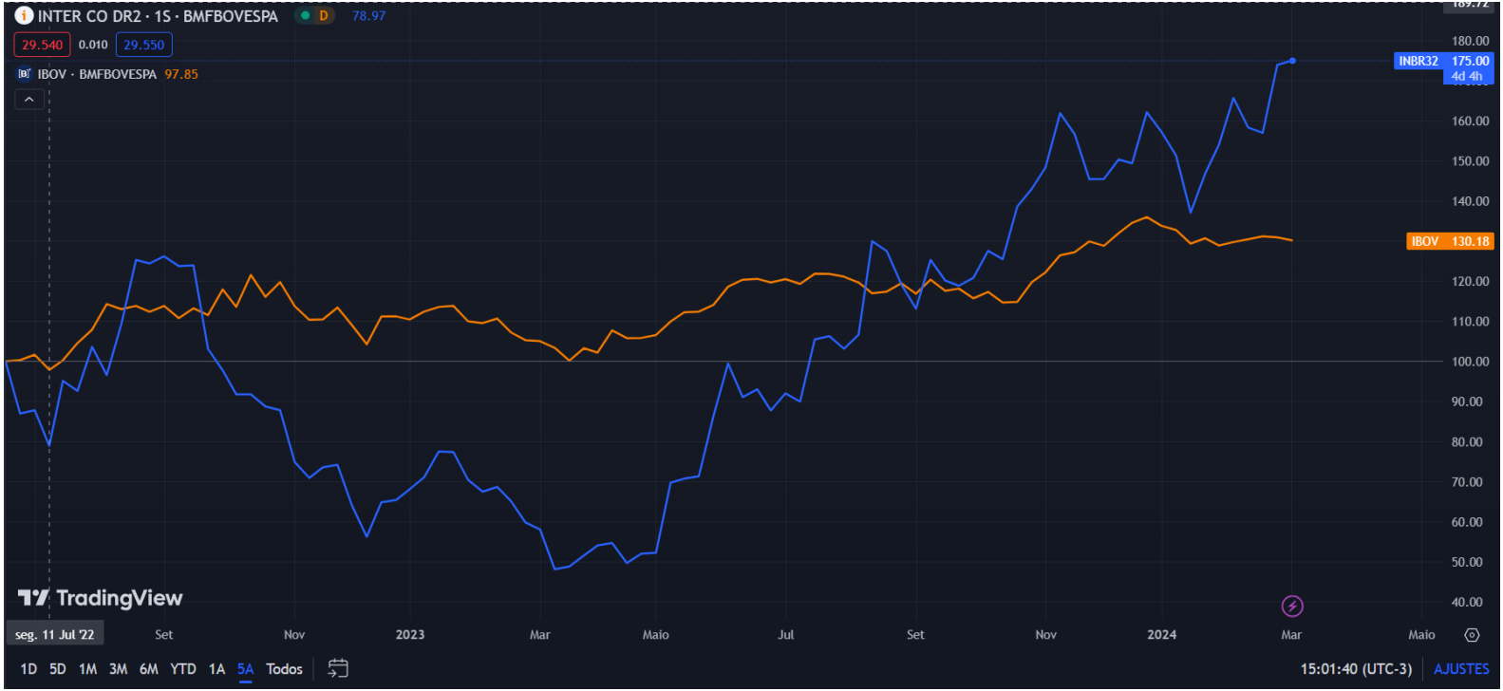Viewport: 1503px width, 691px height.
Task: Open the go-to-date calendar icon
Action: coord(338,669)
